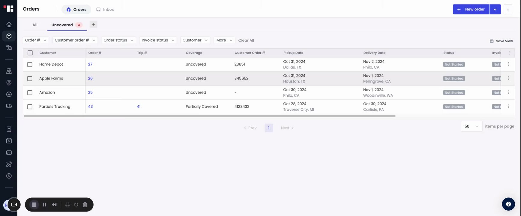Open trip number 41 link
Viewport: 521px width, 216px height.
(139, 106)
